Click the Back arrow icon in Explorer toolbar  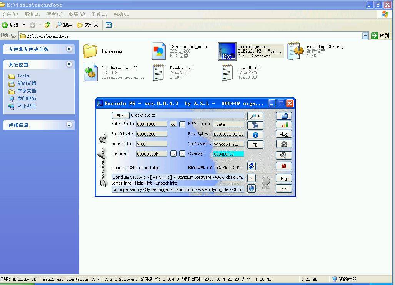click(x=5, y=25)
